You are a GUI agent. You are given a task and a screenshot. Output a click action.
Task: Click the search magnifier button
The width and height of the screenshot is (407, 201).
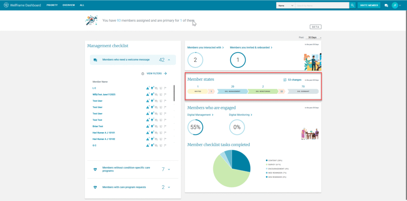[x=352, y=5]
